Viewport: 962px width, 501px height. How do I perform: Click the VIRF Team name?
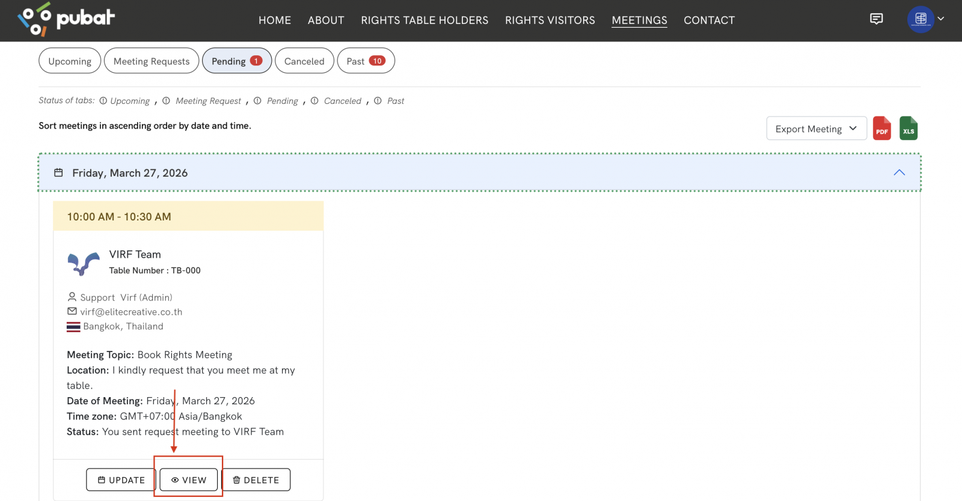click(x=135, y=254)
